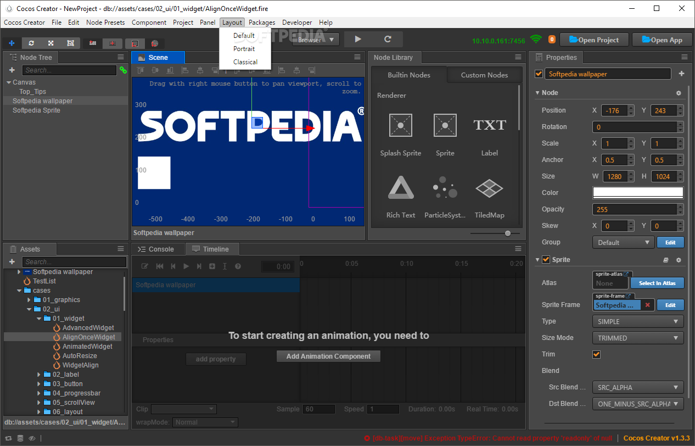Switch to global coordinate globe icon

click(x=155, y=43)
